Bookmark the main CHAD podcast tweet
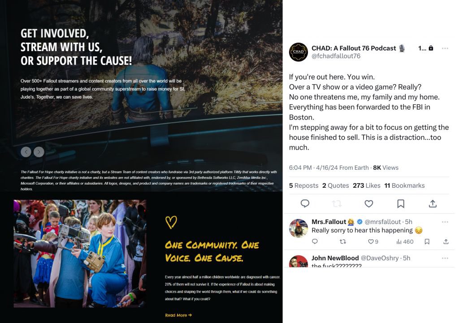Screen dimensions: 459x323 click(400, 204)
